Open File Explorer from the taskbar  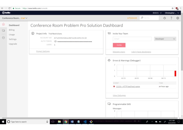coord(59,122)
